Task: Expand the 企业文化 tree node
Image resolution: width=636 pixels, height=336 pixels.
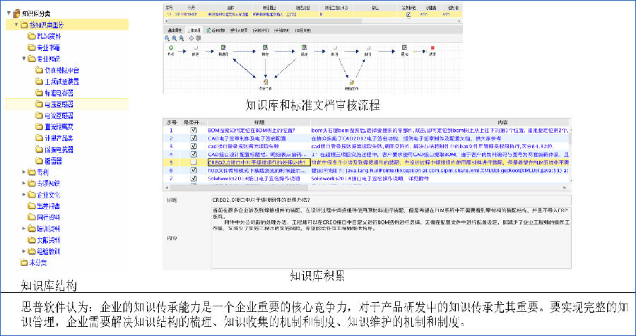Action: tap(24, 195)
